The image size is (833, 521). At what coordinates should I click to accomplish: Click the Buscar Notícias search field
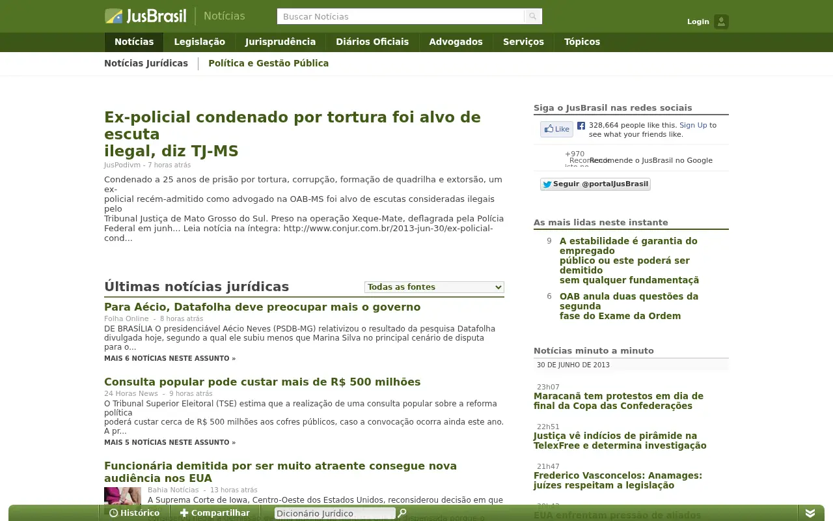click(x=400, y=16)
